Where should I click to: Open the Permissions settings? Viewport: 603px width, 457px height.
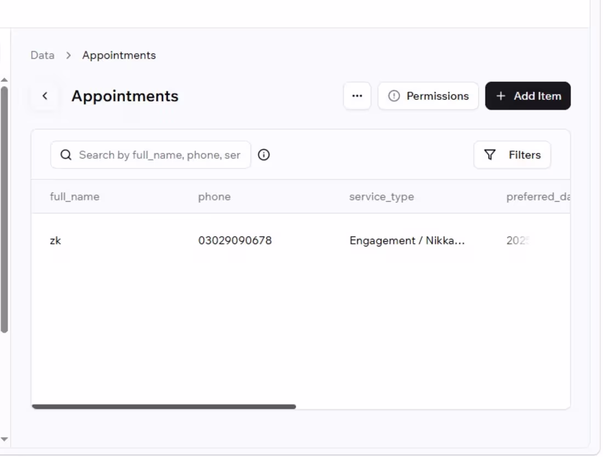[428, 96]
